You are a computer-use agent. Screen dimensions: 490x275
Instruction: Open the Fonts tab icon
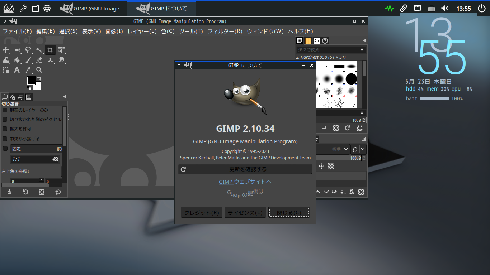317,41
